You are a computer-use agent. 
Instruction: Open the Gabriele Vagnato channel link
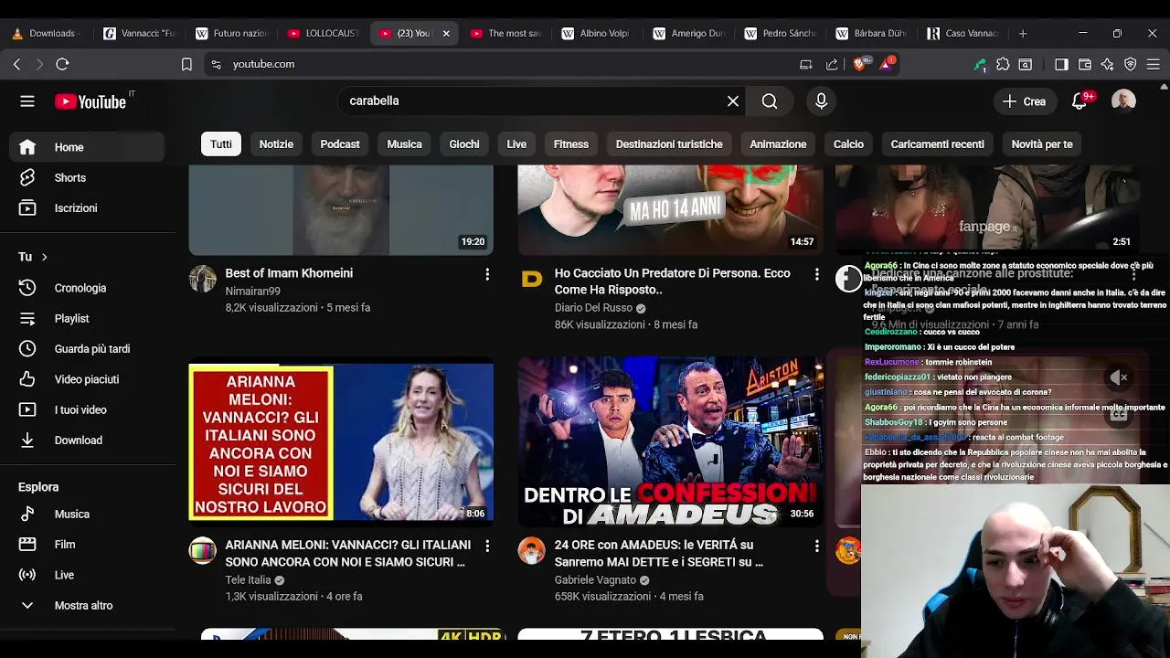click(x=595, y=579)
